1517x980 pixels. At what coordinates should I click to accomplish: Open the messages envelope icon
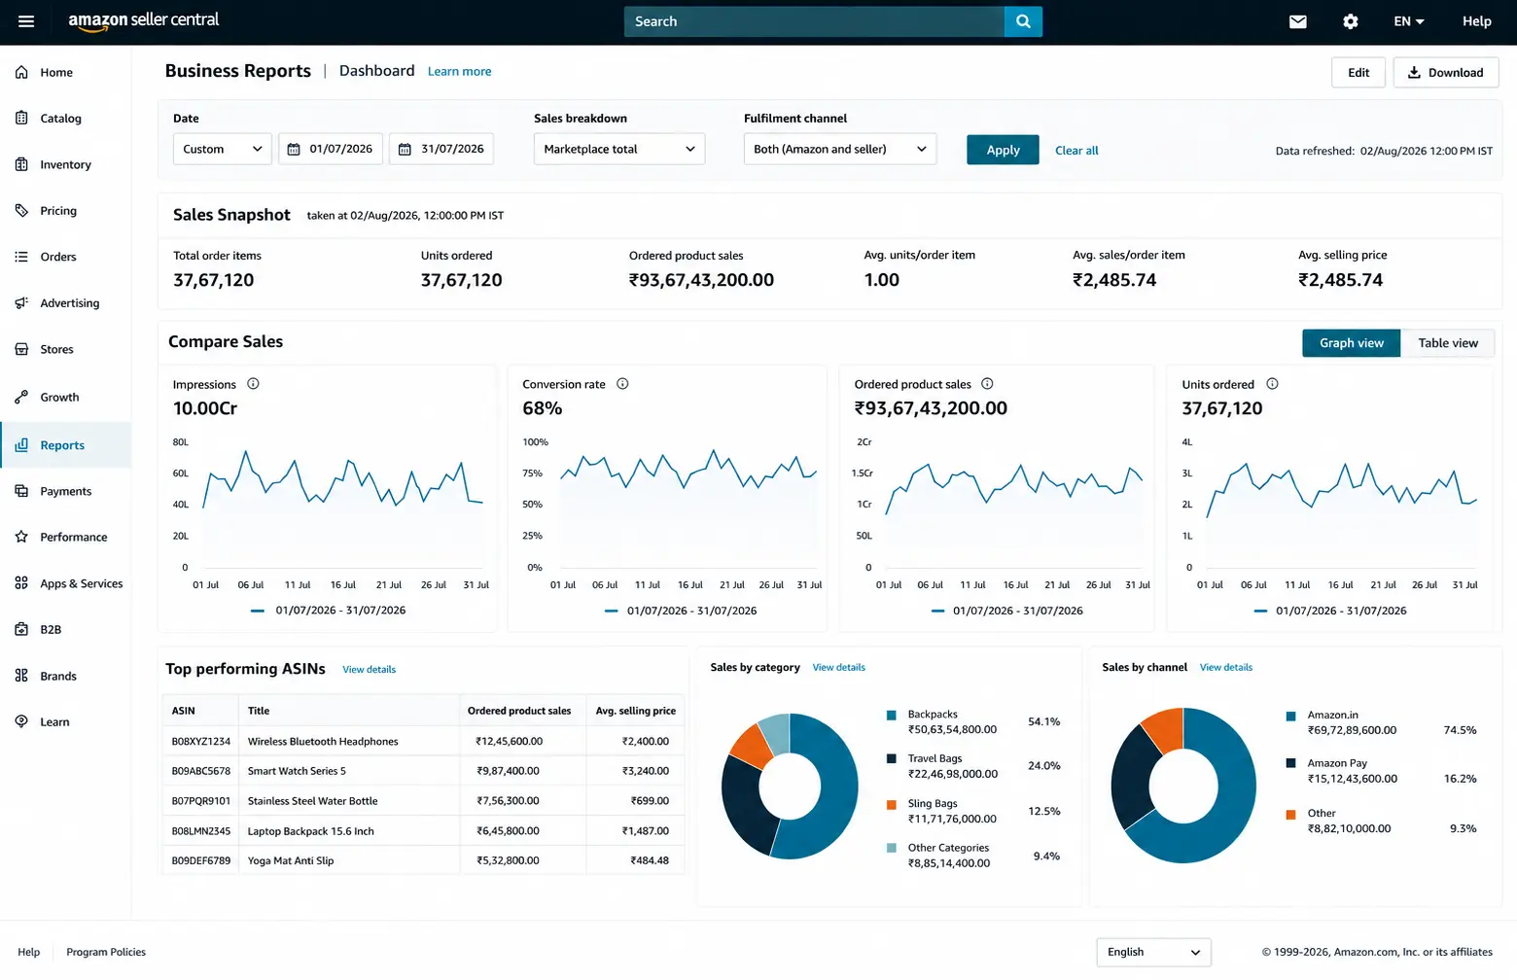[x=1298, y=21]
